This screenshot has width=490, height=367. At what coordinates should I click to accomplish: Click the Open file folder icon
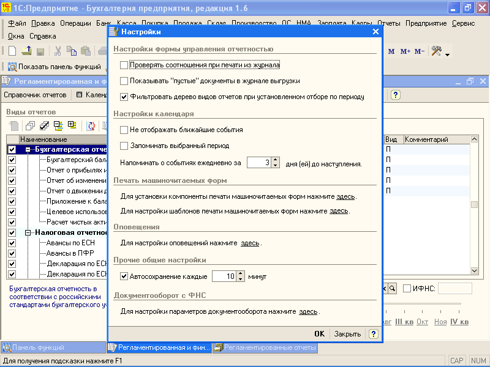(x=26, y=51)
